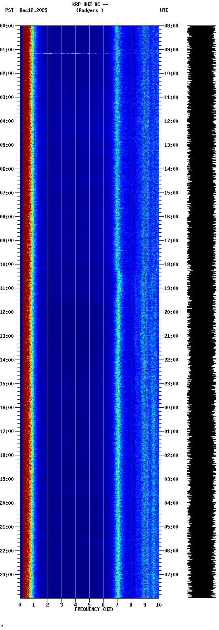Click the 09:00 UTC time label
219x630 pixels.
(171, 50)
